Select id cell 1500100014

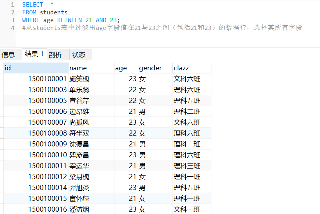click(x=36, y=188)
